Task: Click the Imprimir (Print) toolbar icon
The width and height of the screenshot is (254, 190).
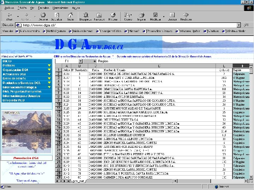Action: click(x=141, y=15)
